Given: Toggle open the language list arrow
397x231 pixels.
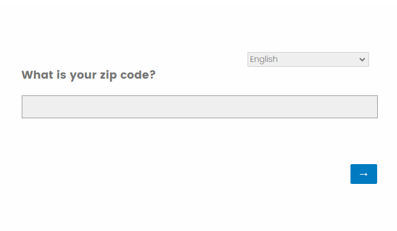Looking at the screenshot, I should [x=362, y=59].
